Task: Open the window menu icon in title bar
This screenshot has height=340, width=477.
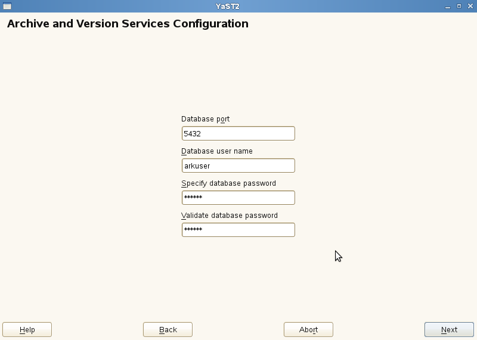Action: pyautogui.click(x=7, y=6)
